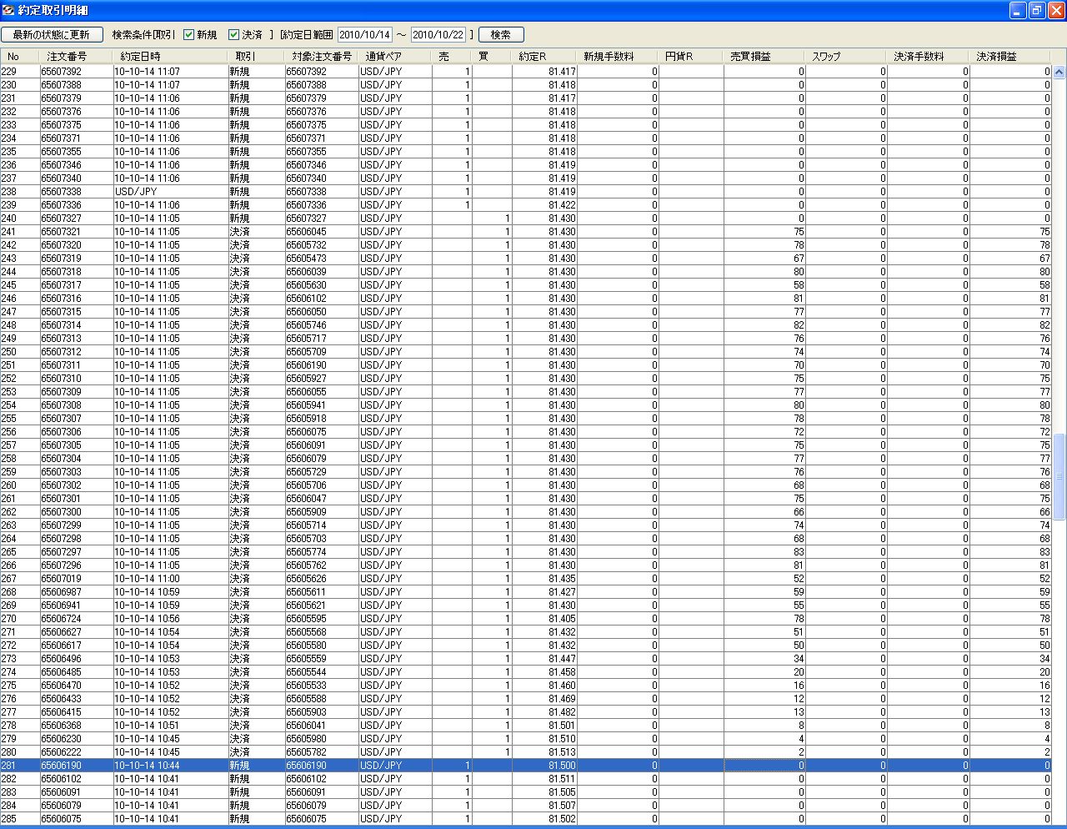Focus the start date field 2010/10/14
Viewport: 1067px width, 829px height.
click(x=364, y=35)
